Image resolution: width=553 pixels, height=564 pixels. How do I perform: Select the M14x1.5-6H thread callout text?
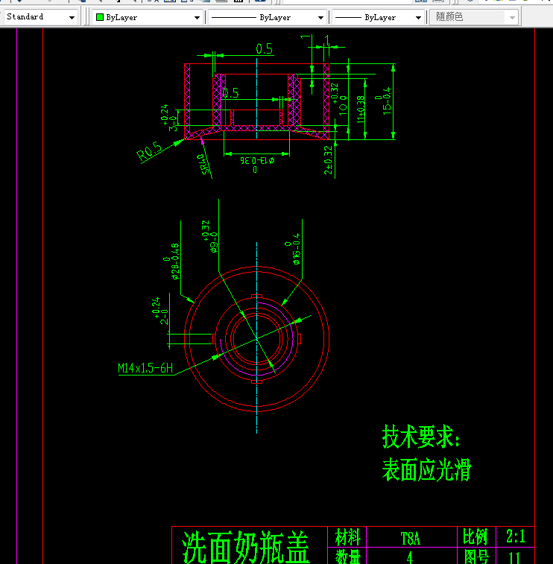[x=145, y=368]
